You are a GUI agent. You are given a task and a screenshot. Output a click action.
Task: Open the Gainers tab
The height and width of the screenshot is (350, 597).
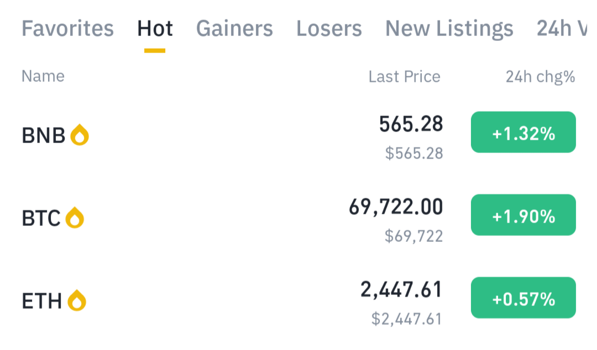point(234,29)
